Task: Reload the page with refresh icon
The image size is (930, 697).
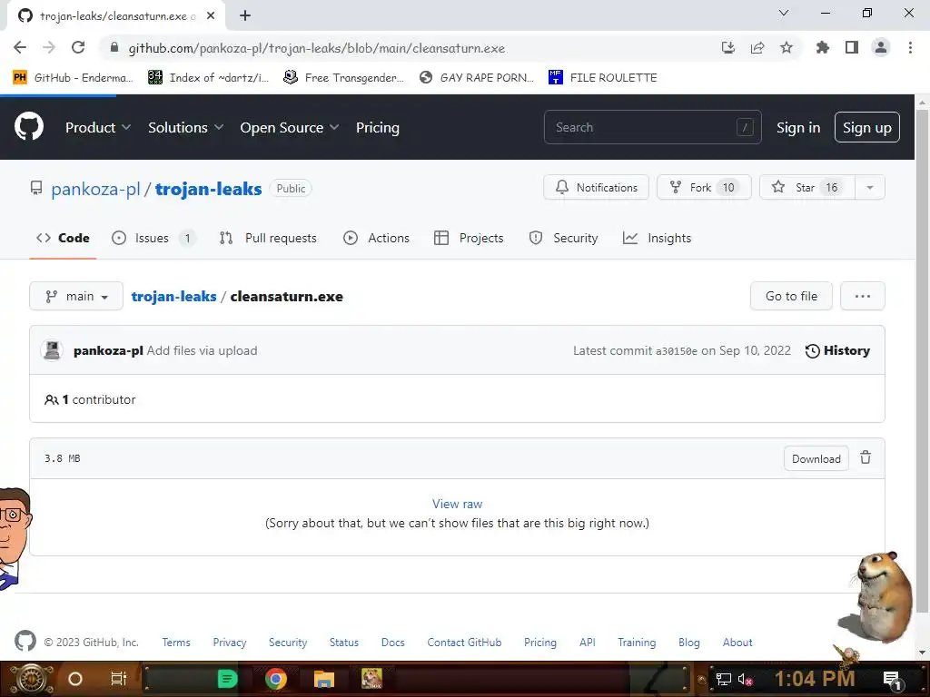Action: click(x=78, y=47)
